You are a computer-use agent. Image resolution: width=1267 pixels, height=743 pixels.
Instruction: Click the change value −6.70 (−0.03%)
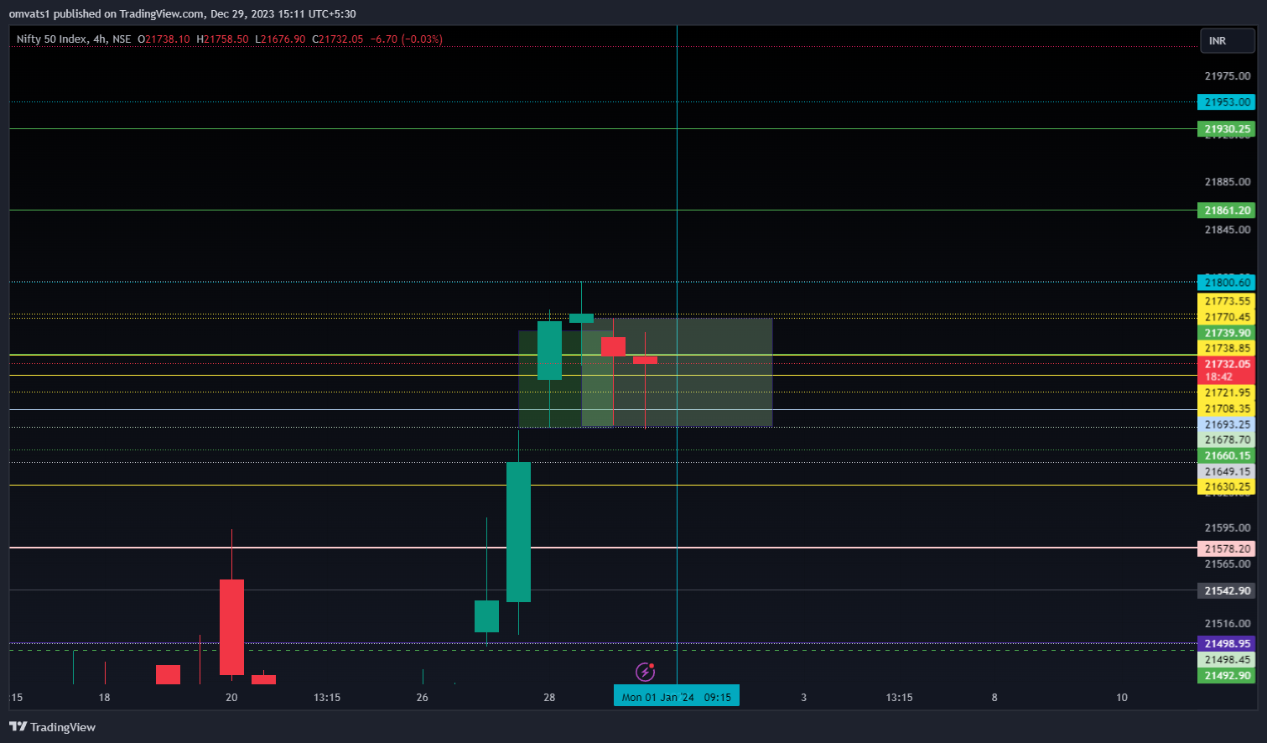coord(407,39)
